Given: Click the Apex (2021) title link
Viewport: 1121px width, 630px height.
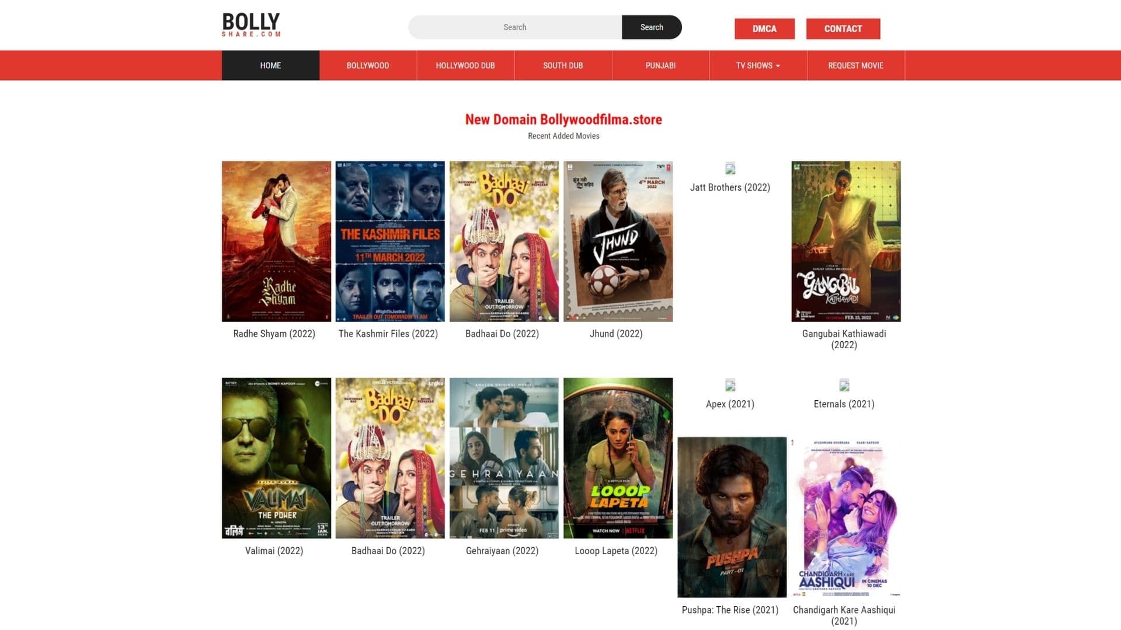Looking at the screenshot, I should tap(730, 404).
